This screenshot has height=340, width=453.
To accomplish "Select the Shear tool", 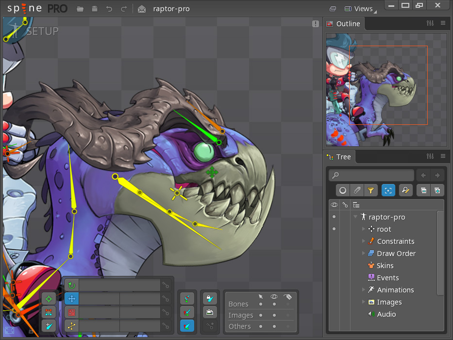I will click(71, 326).
